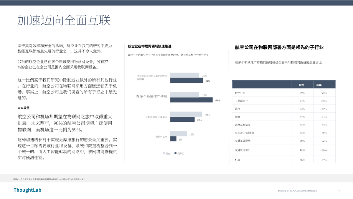Select the 工业制造业 table row label

click(241, 101)
